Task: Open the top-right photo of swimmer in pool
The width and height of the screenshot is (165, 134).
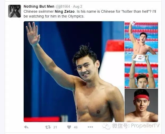Action: click(141, 38)
